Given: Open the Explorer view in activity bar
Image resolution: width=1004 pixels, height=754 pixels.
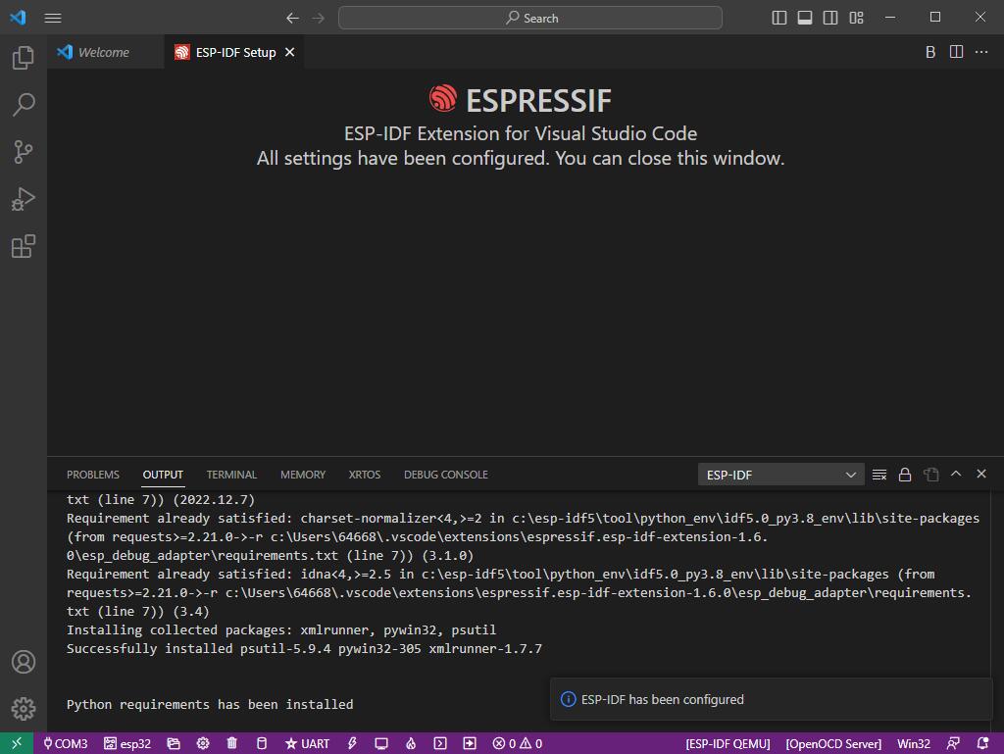Looking at the screenshot, I should pyautogui.click(x=24, y=58).
